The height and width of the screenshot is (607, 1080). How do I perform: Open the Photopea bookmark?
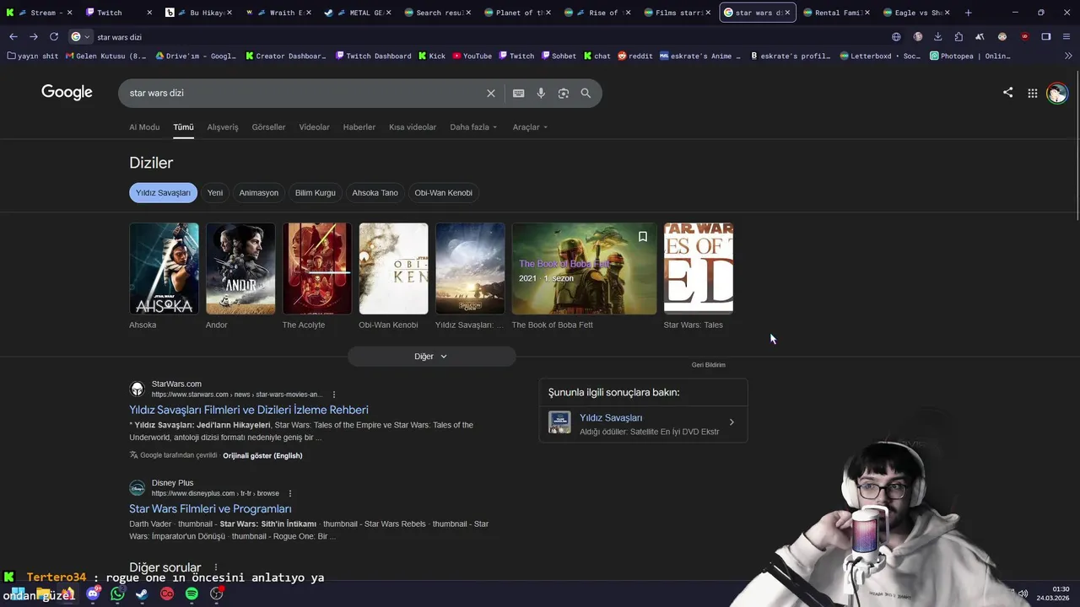tap(969, 56)
